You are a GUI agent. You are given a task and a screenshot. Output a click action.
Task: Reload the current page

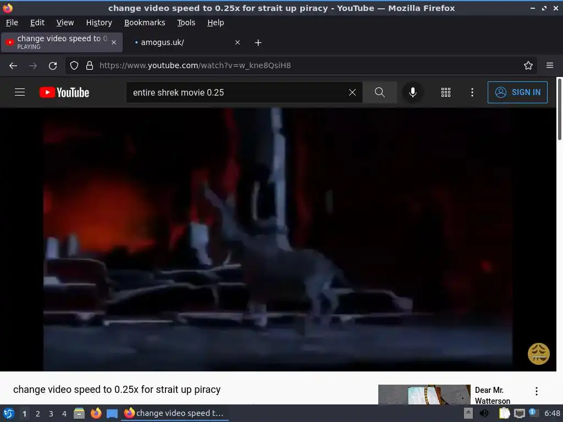pos(53,66)
